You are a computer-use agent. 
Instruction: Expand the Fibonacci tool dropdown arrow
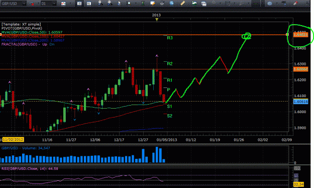coord(234,4)
